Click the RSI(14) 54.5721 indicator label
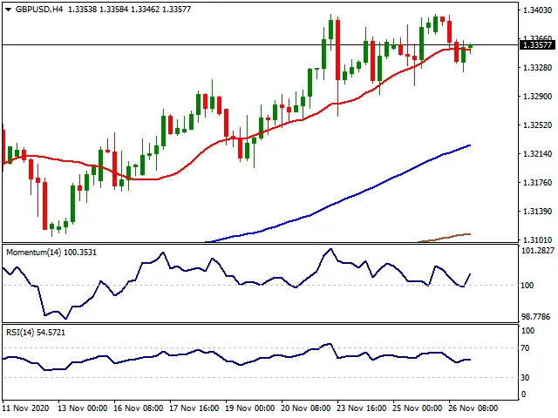 pos(36,333)
